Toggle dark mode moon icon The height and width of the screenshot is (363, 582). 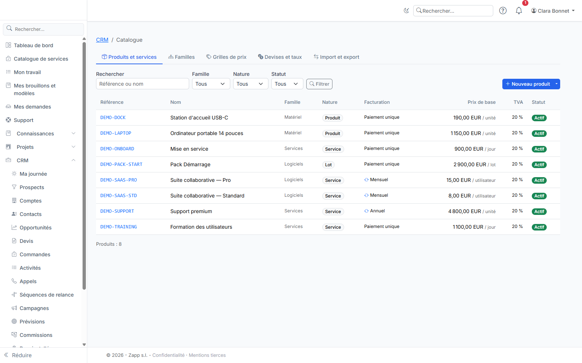(x=406, y=11)
